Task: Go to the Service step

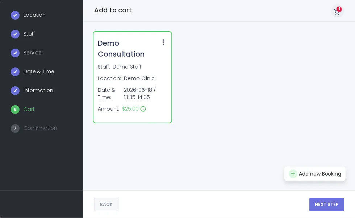Action: 33,53
